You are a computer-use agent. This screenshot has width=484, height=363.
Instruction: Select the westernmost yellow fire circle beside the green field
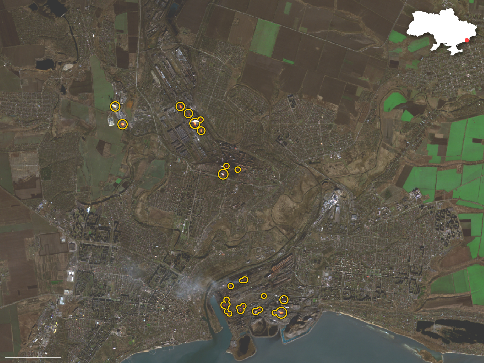coord(115,106)
